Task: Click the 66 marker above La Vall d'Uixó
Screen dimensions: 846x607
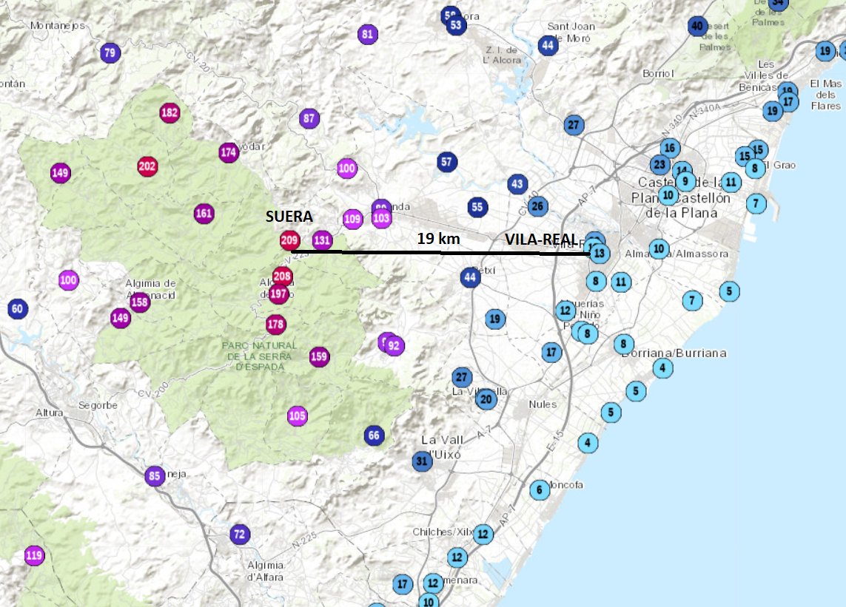Action: 373,437
